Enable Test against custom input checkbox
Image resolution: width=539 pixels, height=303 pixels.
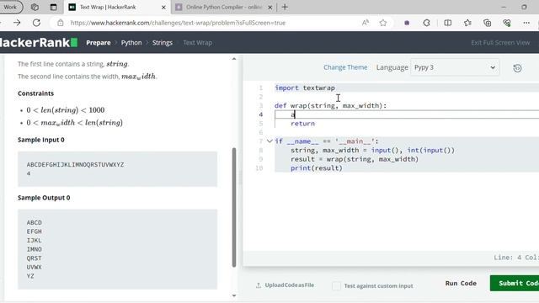(337, 285)
